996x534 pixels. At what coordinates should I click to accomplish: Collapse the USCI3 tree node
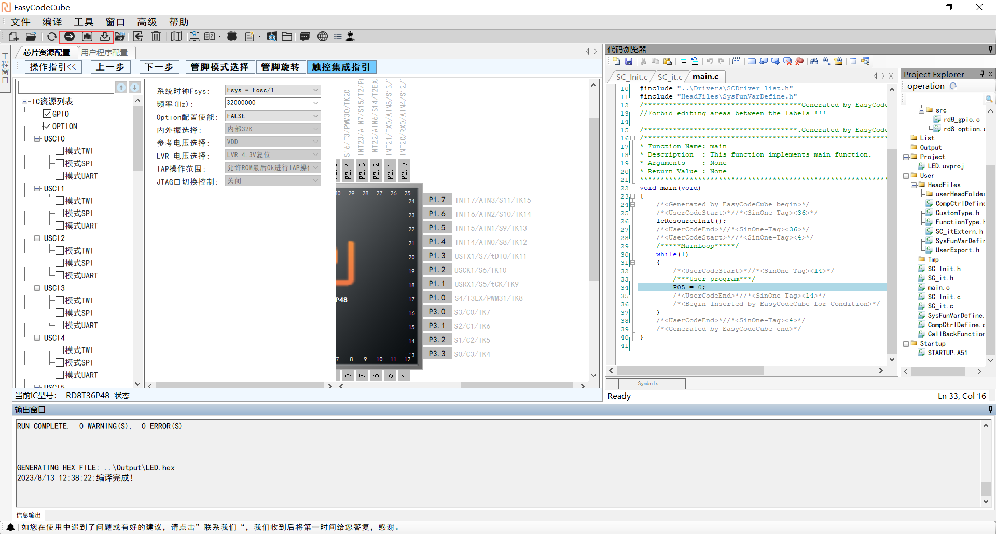37,288
